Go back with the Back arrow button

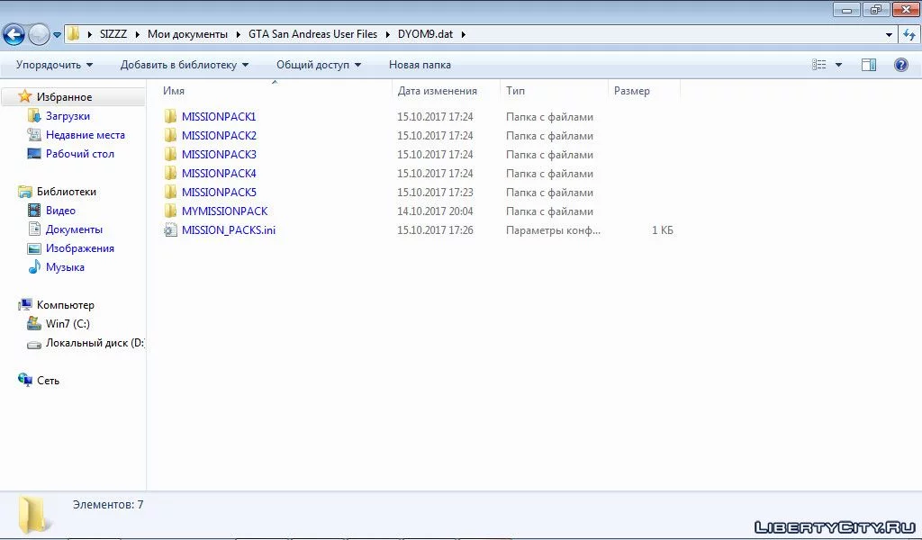click(14, 35)
